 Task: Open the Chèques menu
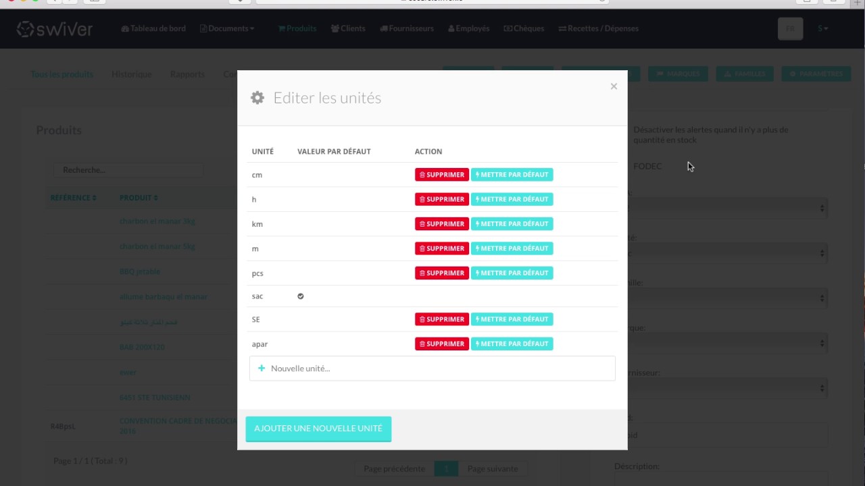[x=524, y=28]
